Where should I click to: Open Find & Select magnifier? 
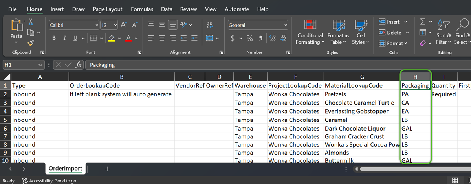pos(462,32)
